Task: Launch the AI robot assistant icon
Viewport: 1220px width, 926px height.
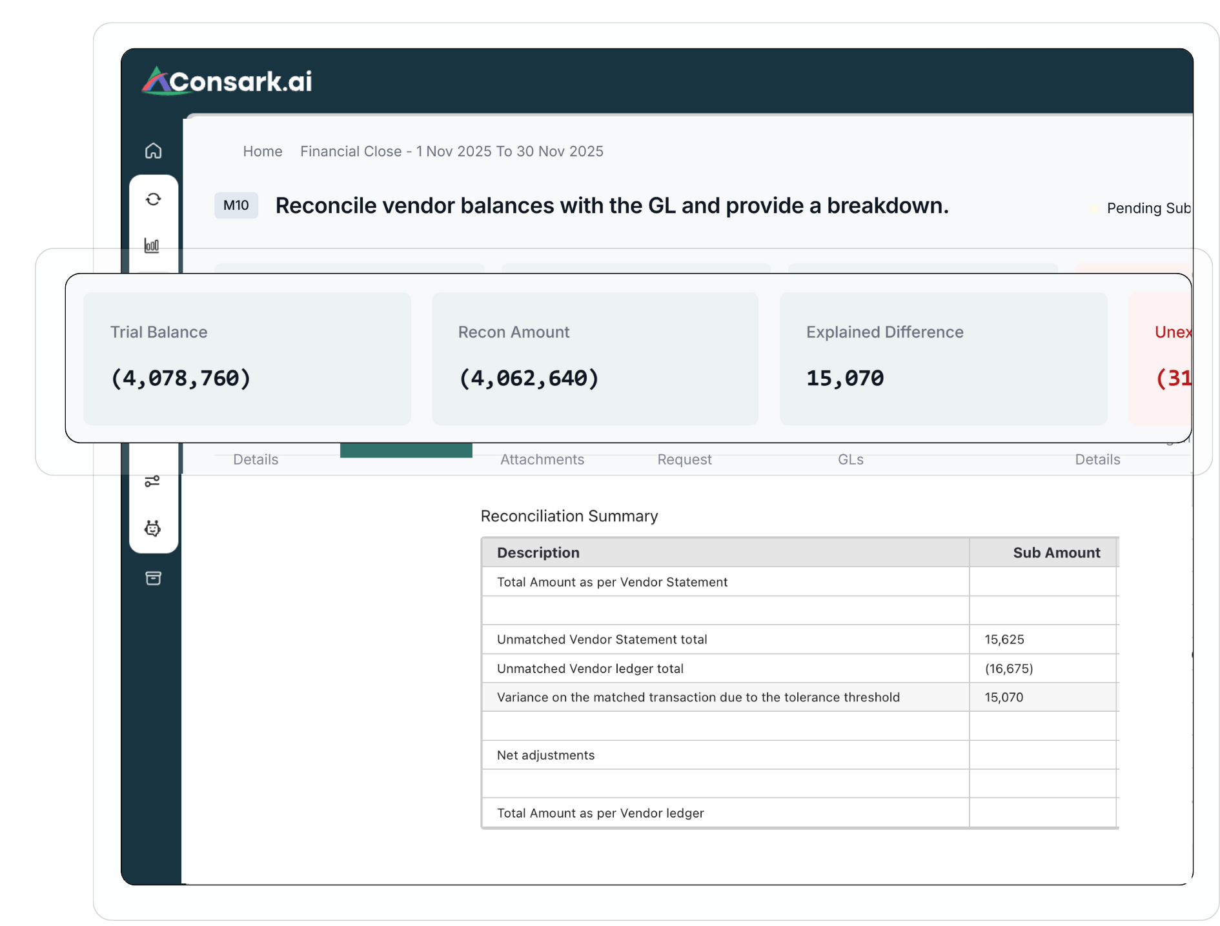Action: coord(153,528)
